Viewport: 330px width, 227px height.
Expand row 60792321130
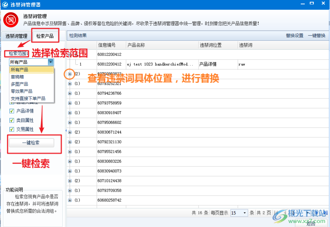pyautogui.click(x=70, y=142)
